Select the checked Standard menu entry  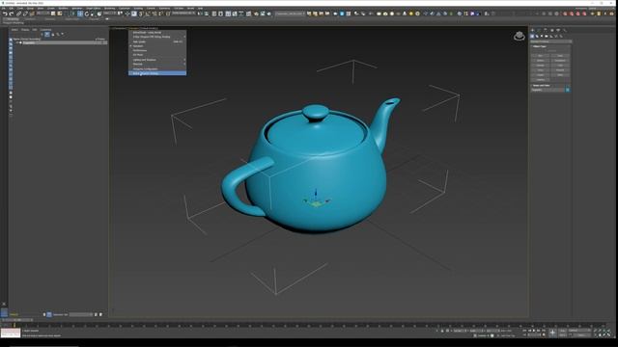point(157,46)
